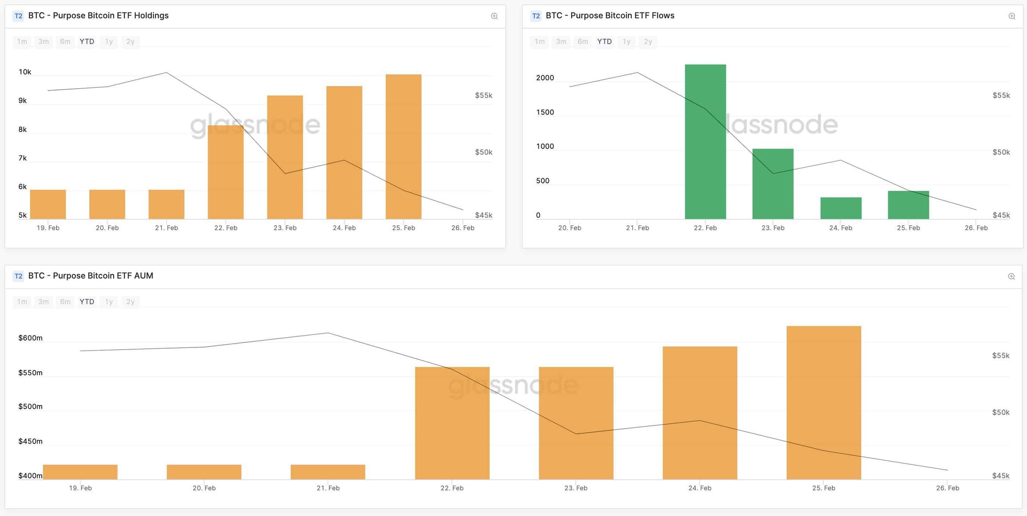Open the Purpose Bitcoin ETF Flows title
This screenshot has height=516, width=1027.
610,16
